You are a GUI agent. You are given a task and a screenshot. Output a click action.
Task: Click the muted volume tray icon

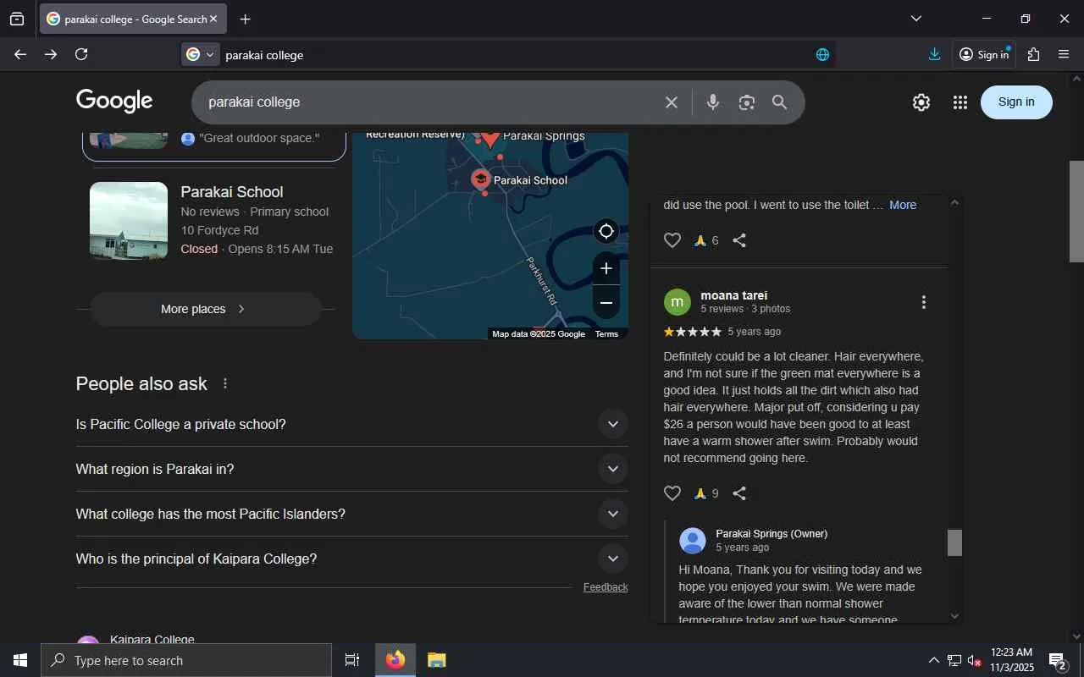975,660
